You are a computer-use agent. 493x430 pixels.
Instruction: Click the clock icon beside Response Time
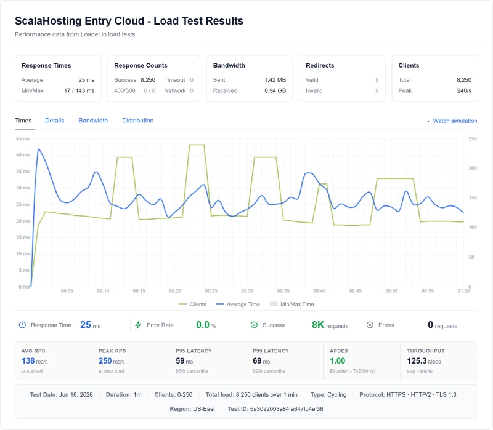22,325
